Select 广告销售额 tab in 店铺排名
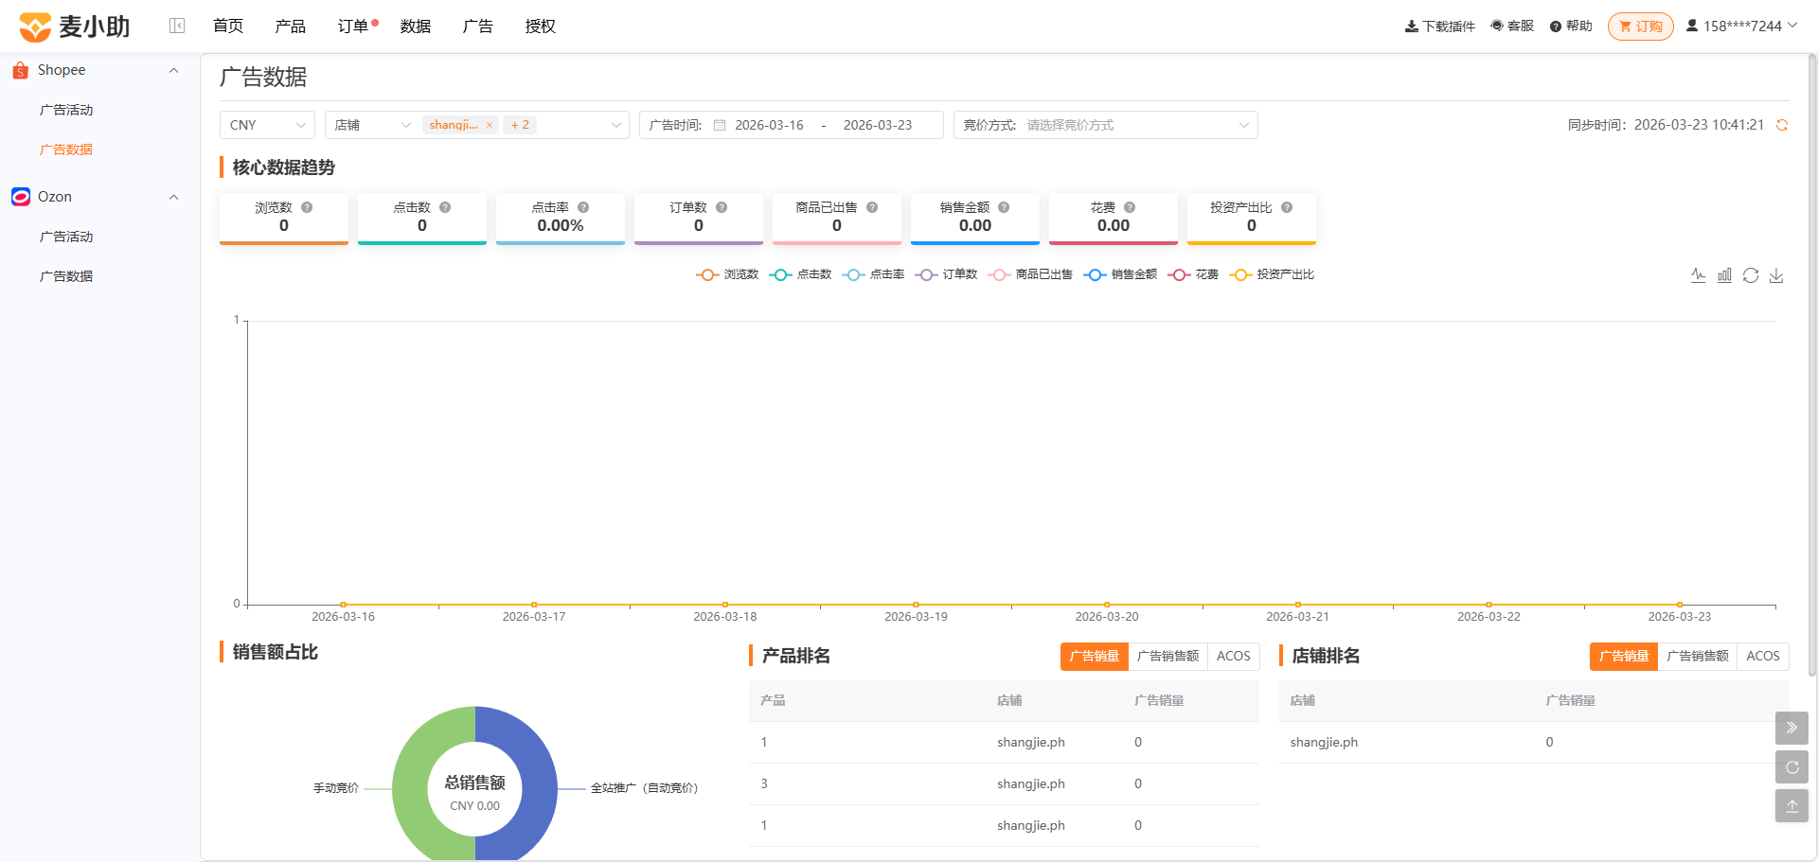This screenshot has width=1818, height=862. point(1698,656)
